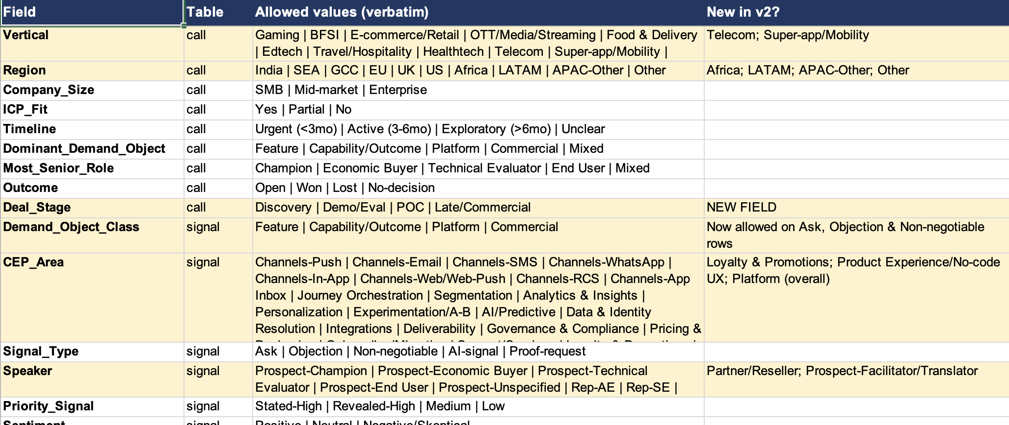
Task: Click the 'Outcome' field cell
Action: pyautogui.click(x=92, y=189)
